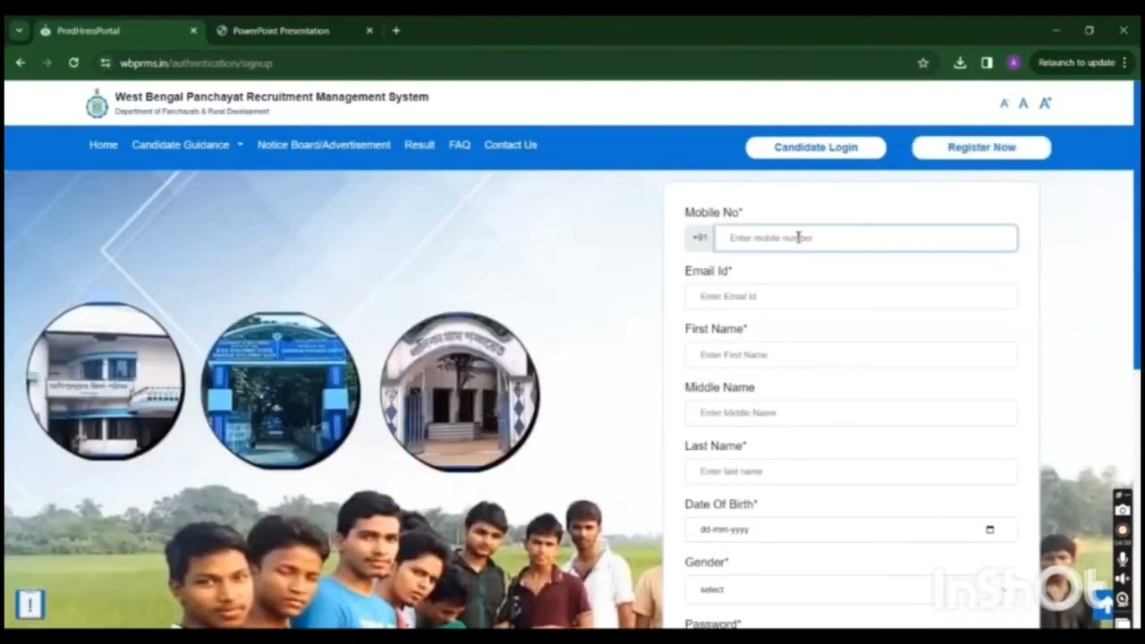Viewport: 1145px width, 644px height.
Task: Click the +91 country code prefix
Action: point(700,238)
